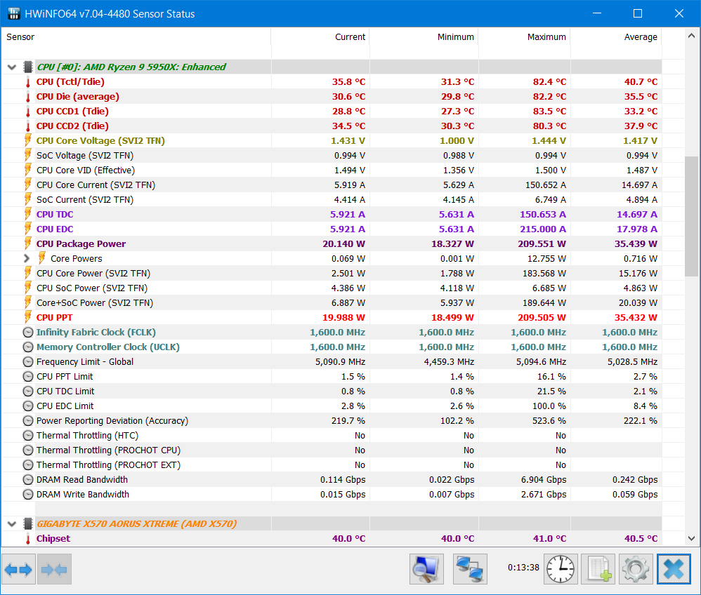Click lightning icon beside SoC Current

coord(27,200)
